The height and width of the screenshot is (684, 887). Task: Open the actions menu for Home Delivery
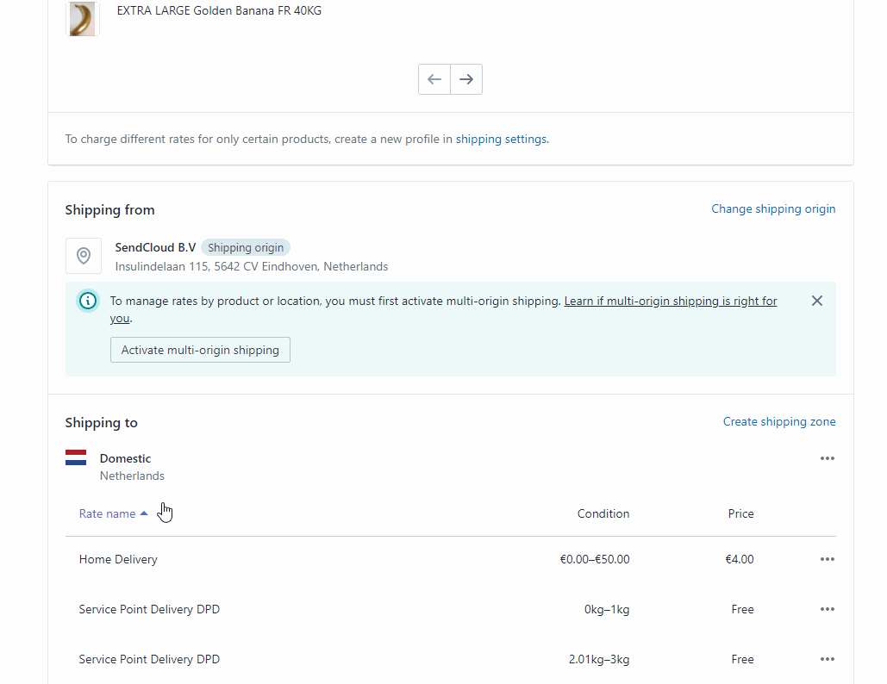[x=827, y=559]
